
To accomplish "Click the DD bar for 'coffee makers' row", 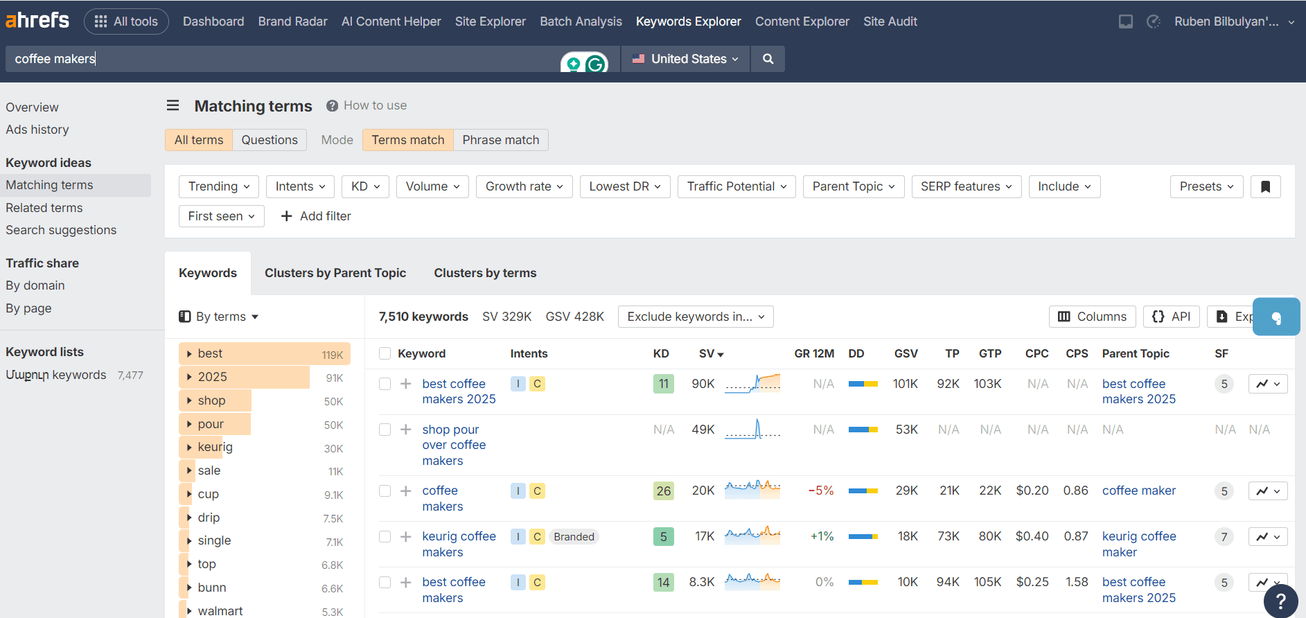I will tap(863, 491).
